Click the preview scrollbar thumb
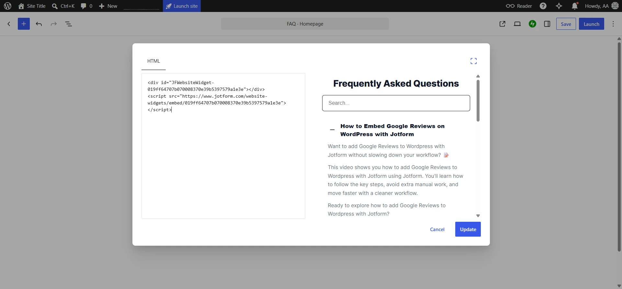 (478, 101)
